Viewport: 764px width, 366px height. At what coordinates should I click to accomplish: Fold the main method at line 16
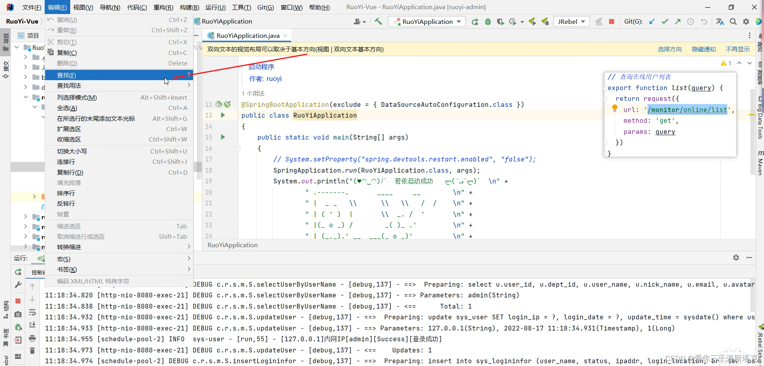(x=238, y=149)
